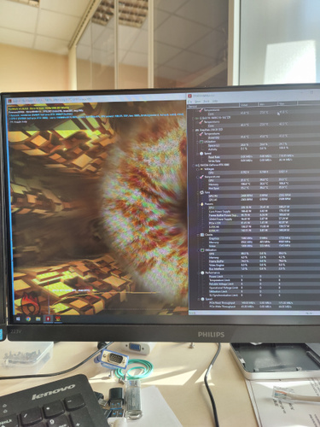
Task: Collapse the GPU Utilization group
Action: (198, 250)
